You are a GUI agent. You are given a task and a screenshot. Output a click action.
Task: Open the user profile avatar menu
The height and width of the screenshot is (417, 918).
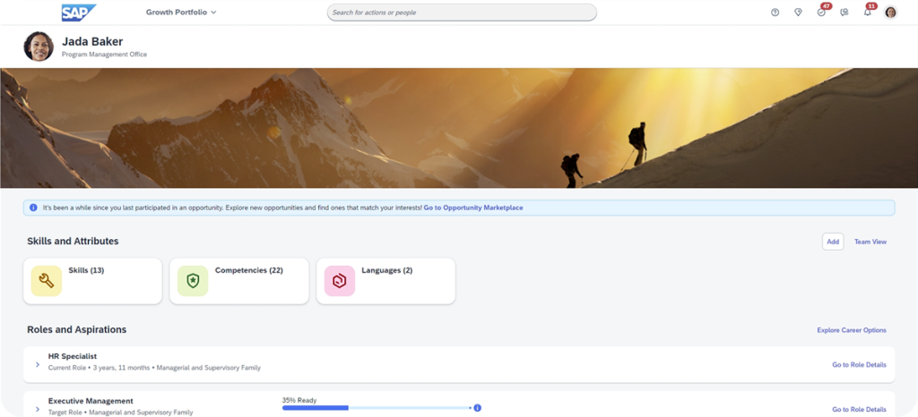click(890, 13)
